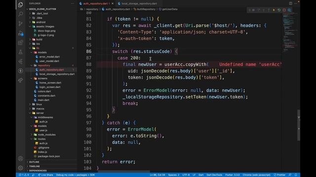Change LF end of line sequence
Image resolution: width=316 pixels, height=177 pixels.
click(x=194, y=175)
